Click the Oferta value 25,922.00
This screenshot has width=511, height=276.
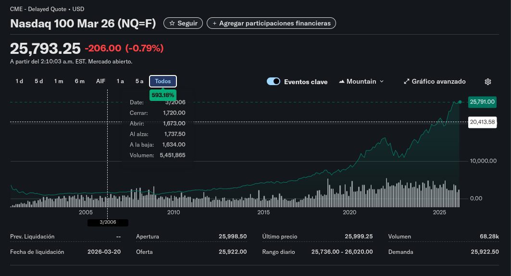click(x=233, y=252)
